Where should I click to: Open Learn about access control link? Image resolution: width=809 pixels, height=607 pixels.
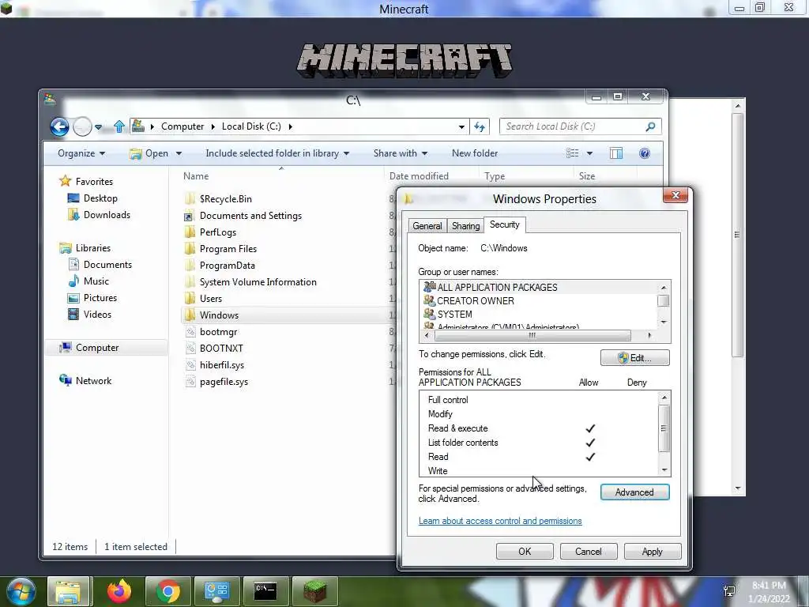point(500,521)
